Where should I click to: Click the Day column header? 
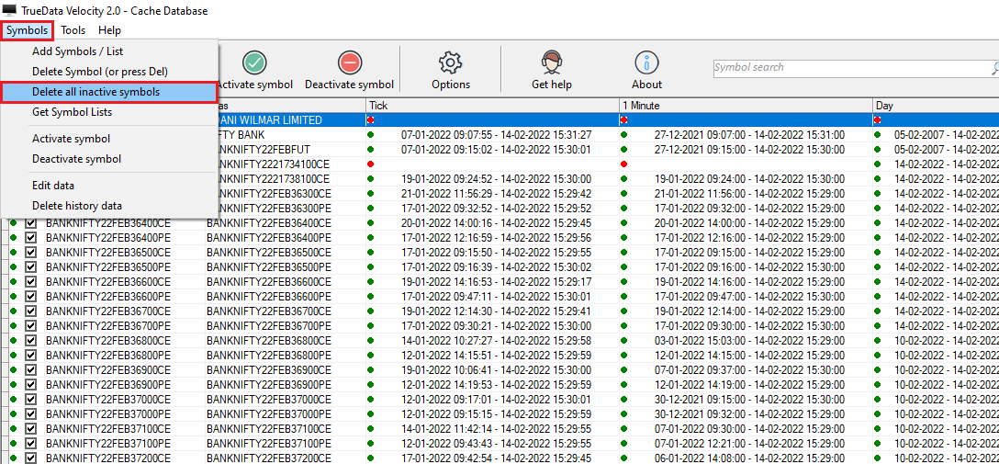click(936, 105)
